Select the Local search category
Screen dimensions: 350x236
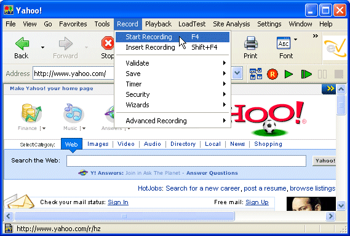tap(213, 144)
